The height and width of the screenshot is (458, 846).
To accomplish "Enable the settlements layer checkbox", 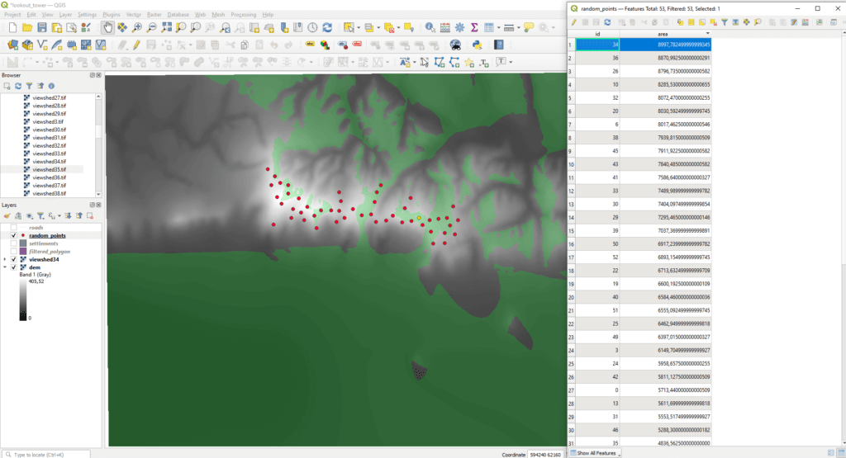I will pos(14,243).
